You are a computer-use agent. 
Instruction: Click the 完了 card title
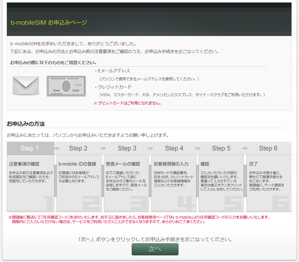pyautogui.click(x=253, y=164)
